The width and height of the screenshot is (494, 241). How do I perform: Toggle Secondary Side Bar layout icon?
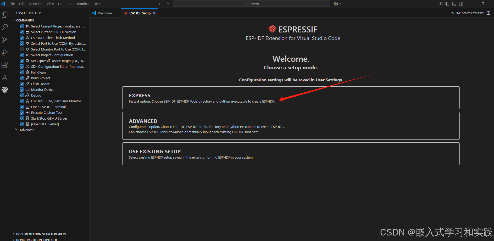point(461,4)
